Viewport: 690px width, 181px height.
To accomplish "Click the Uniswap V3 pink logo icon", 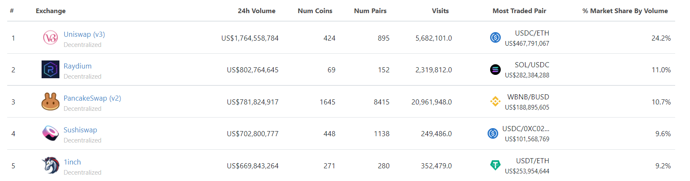I will click(x=50, y=38).
